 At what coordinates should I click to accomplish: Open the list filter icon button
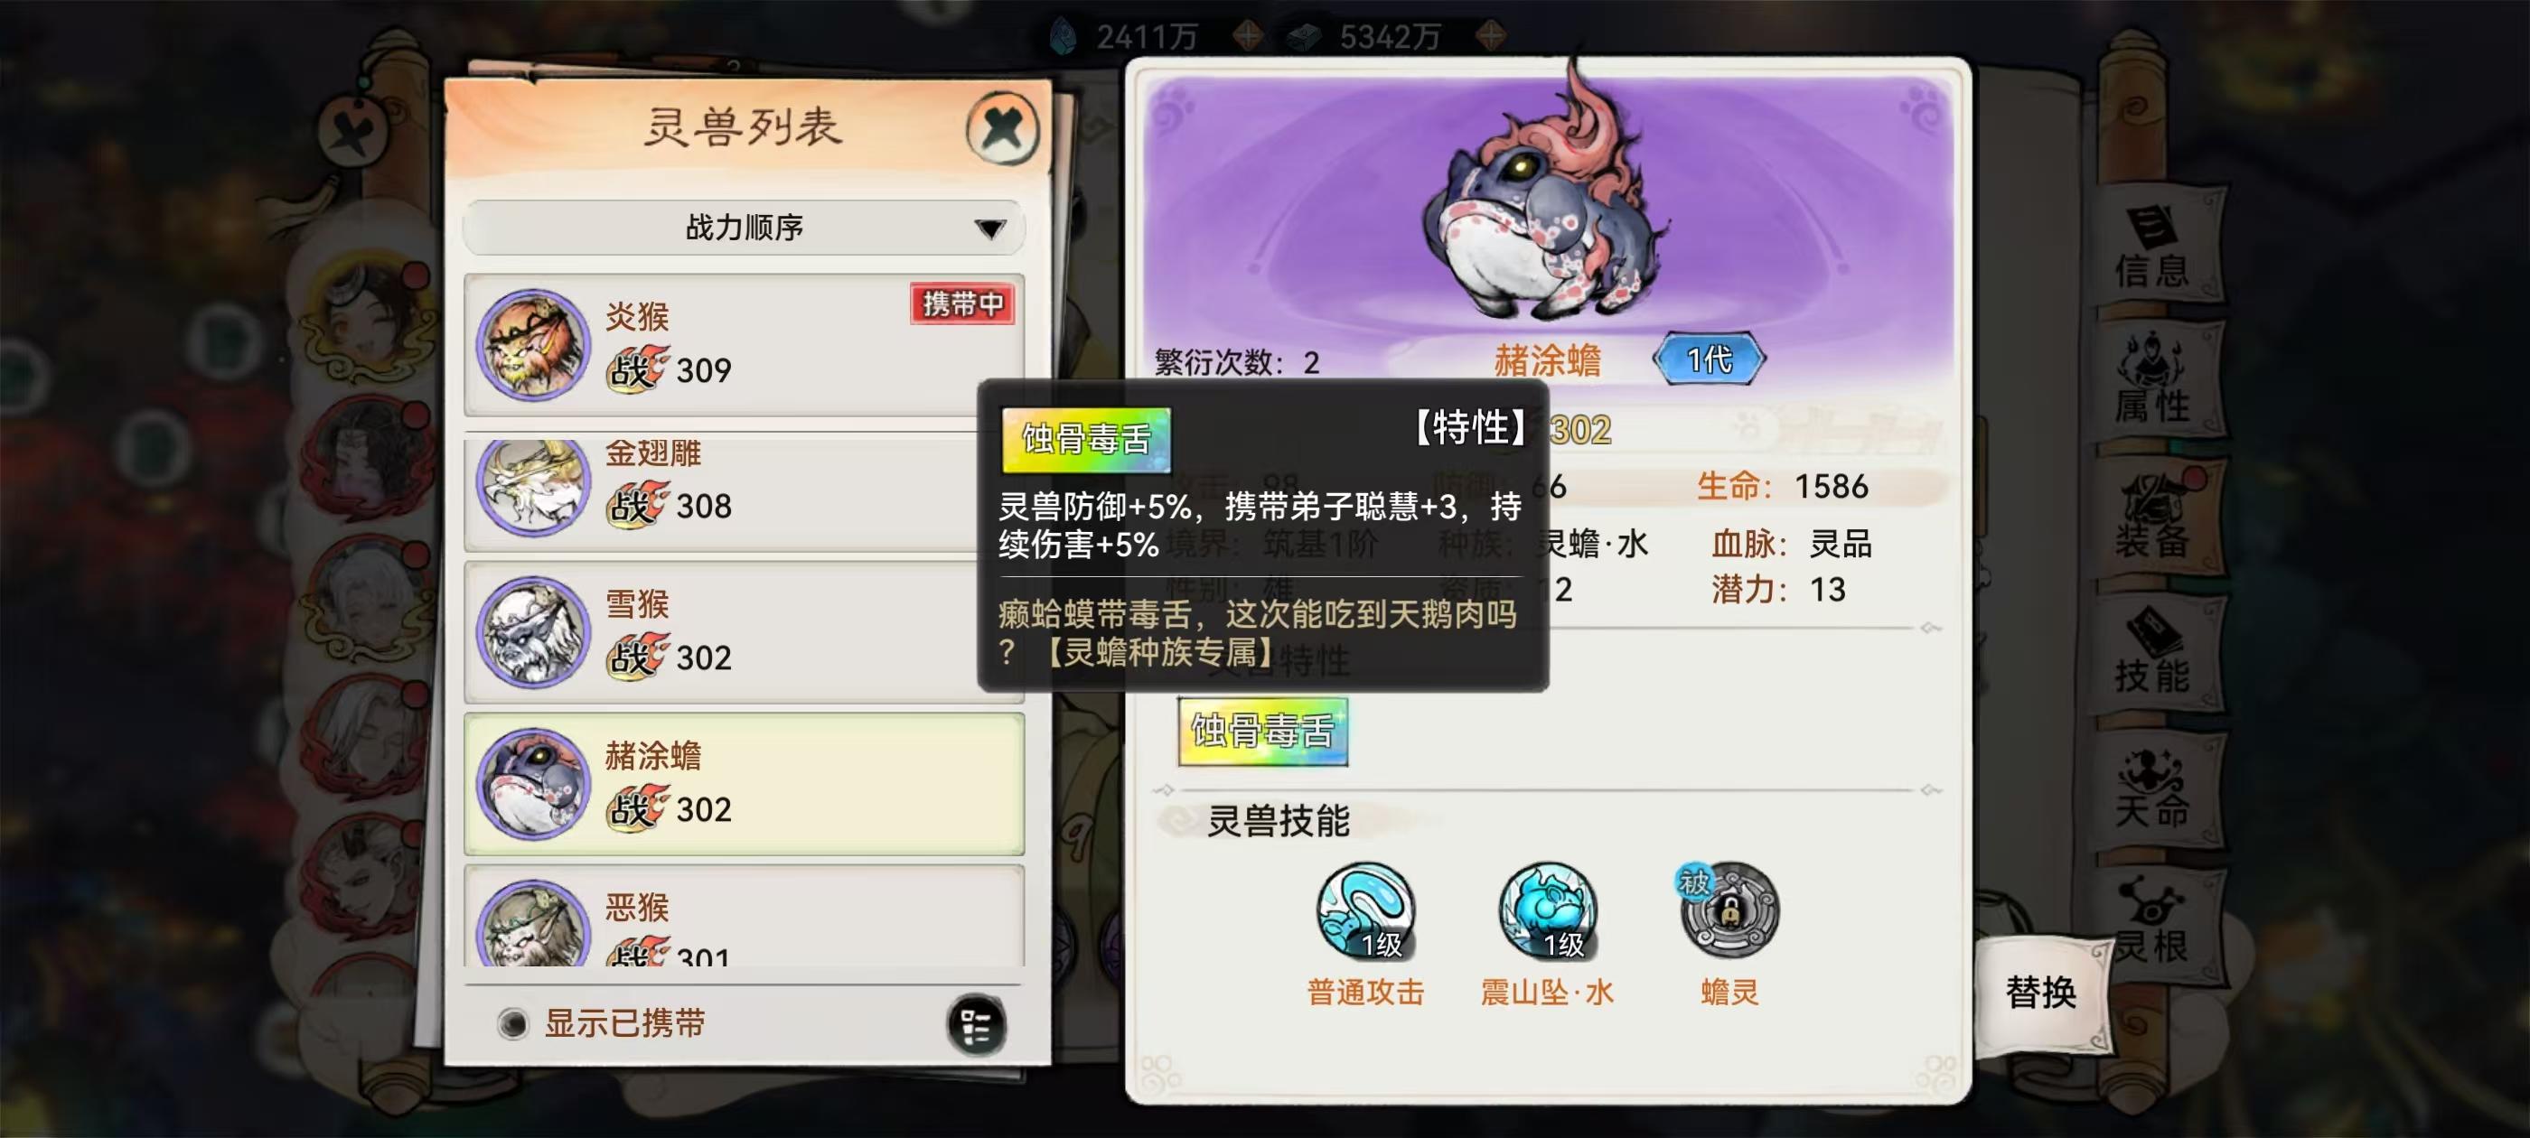coord(976,1024)
